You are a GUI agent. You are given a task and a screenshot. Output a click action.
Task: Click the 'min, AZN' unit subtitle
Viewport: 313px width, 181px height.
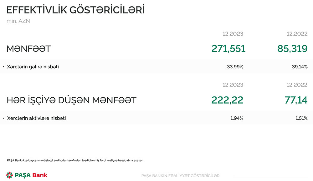(x=18, y=21)
